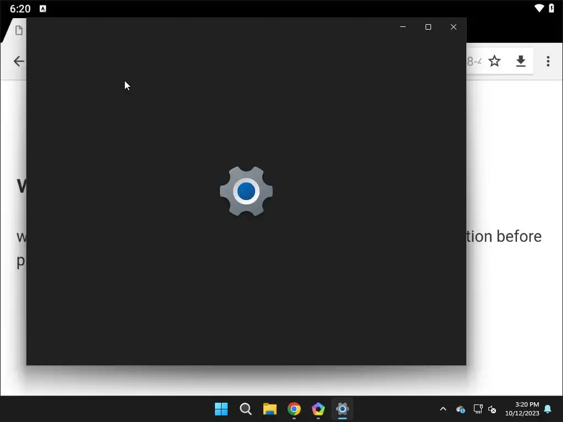Open taskbar Search magnifier
This screenshot has height=422, width=563.
246,409
